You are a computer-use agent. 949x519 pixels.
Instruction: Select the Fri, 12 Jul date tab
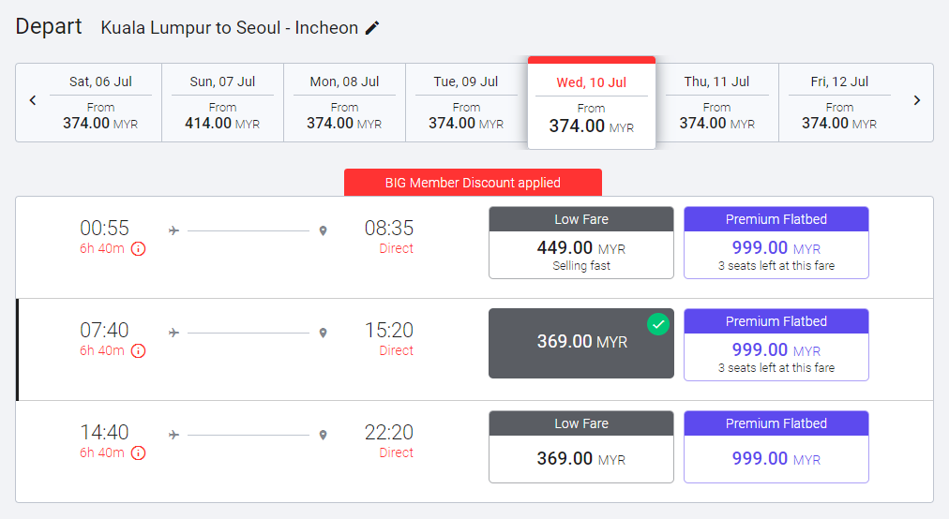[x=839, y=102]
